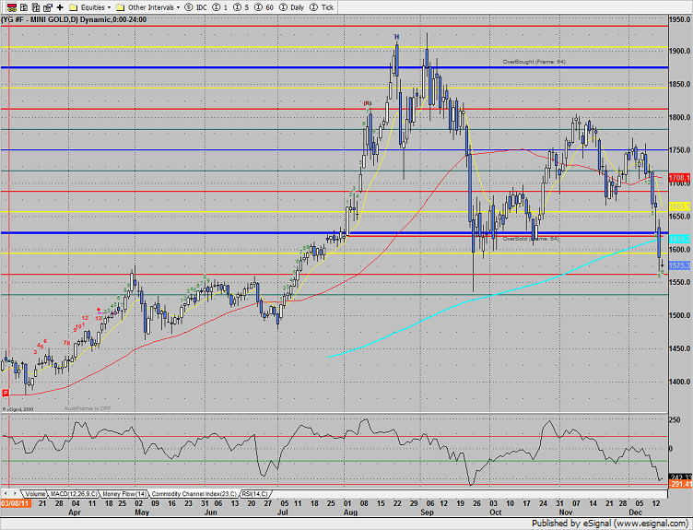Click the Equities folder icon

[74, 7]
